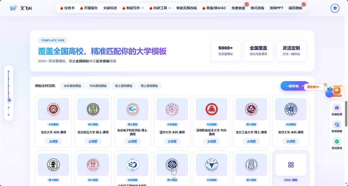
Task: Switch to 格式排版 page
Action: point(258,8)
